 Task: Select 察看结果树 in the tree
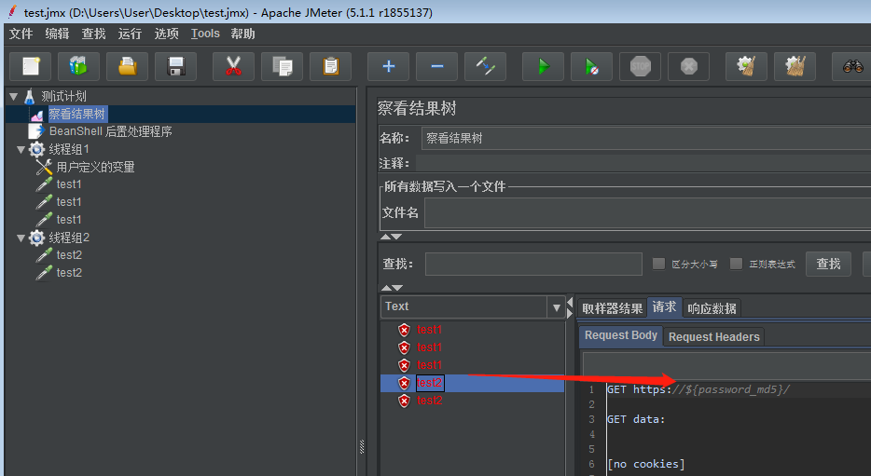pyautogui.click(x=76, y=115)
